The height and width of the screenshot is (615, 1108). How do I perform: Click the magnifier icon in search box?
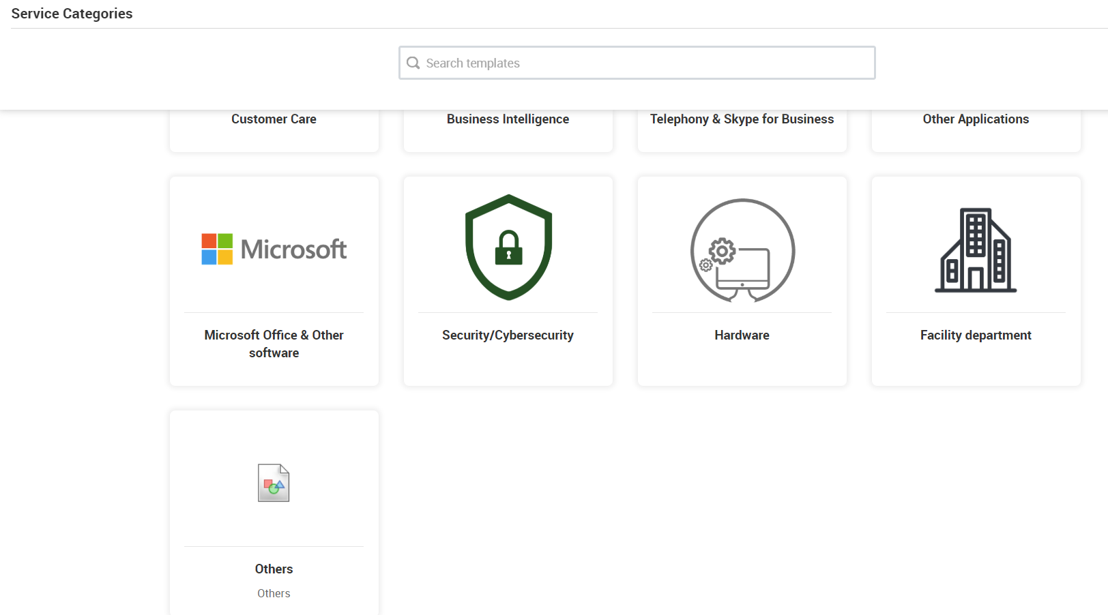413,63
